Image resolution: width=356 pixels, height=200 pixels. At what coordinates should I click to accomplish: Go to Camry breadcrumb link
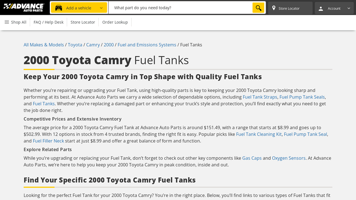pos(93,45)
